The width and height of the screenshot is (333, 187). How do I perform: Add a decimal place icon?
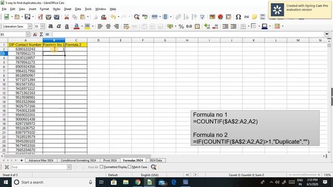pyautogui.click(x=207, y=26)
